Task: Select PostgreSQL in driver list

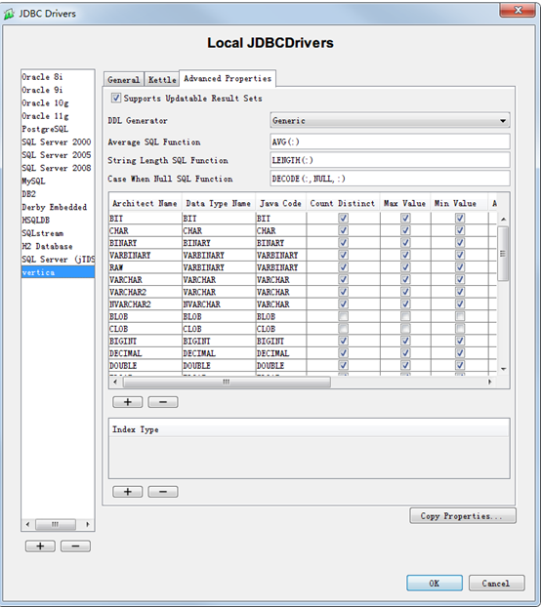Action: click(x=58, y=129)
